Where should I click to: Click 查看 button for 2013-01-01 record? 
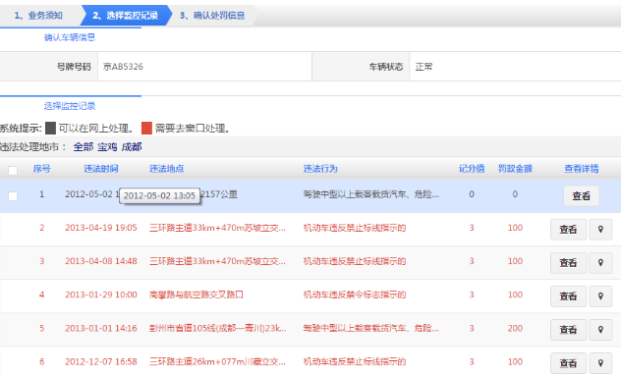(568, 330)
